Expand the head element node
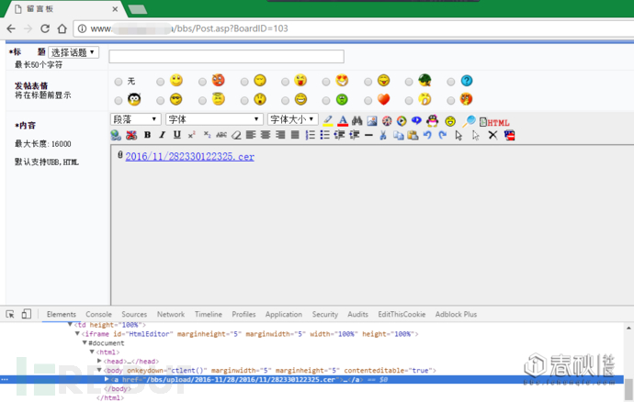Viewport: 634px width, 402px height. [x=99, y=361]
